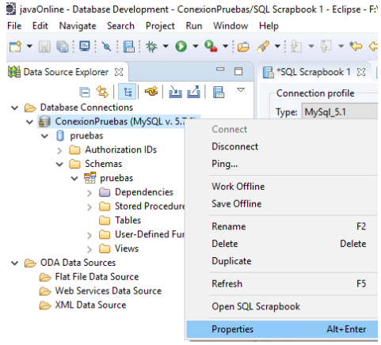Collapse the ConexionPruebas connection node
This screenshot has width=381, height=345.
29,122
